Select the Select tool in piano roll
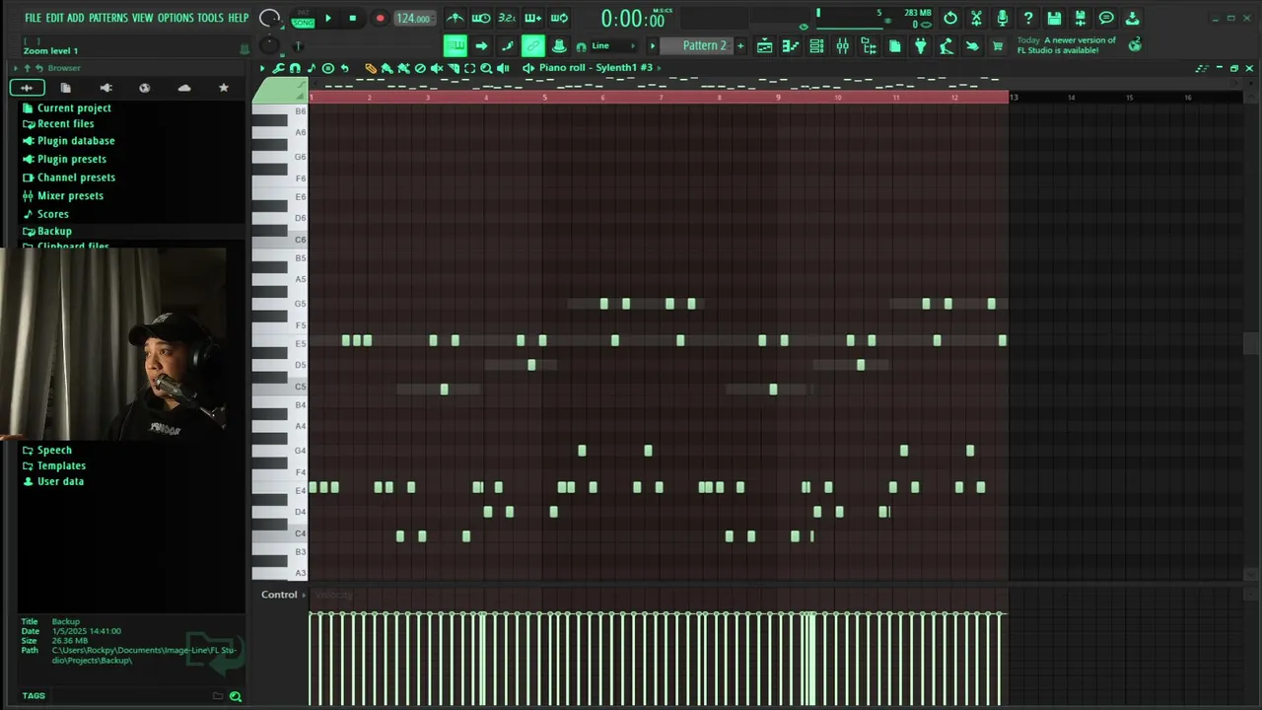Viewport: 1262px width, 710px height. pyautogui.click(x=470, y=68)
